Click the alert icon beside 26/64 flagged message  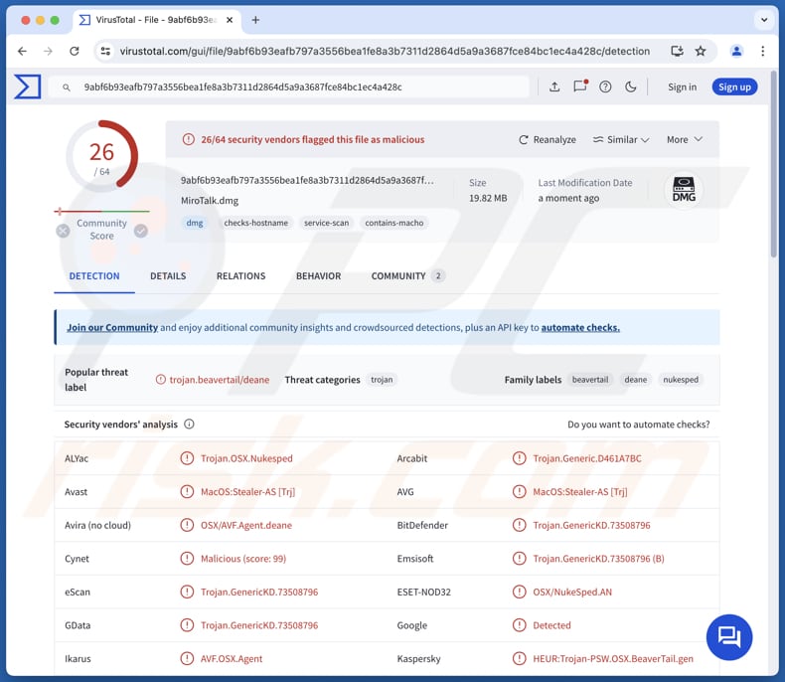(x=188, y=139)
